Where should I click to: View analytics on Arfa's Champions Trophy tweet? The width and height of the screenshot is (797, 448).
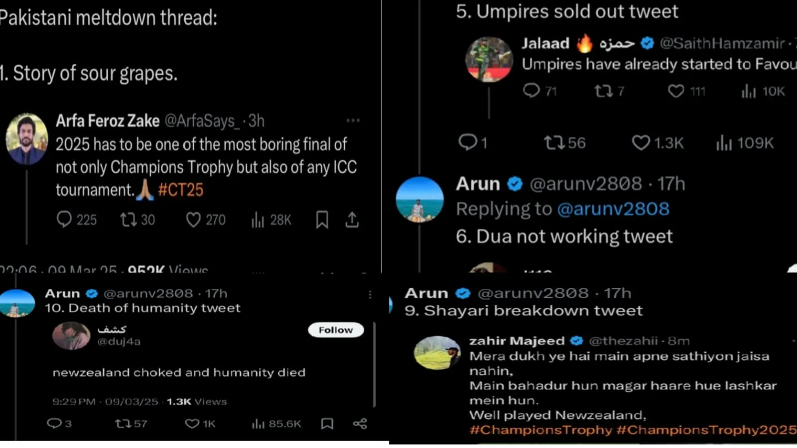(x=258, y=220)
